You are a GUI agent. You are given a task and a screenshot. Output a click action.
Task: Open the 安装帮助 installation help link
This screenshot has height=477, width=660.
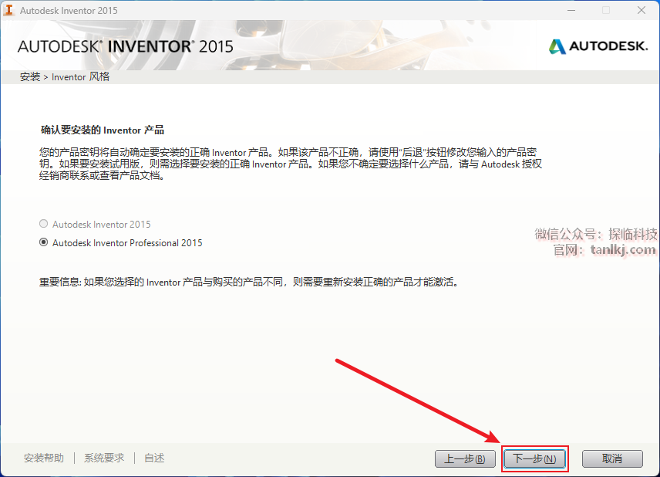pos(44,458)
